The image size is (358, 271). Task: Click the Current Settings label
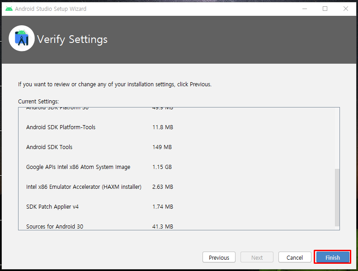pyautogui.click(x=38, y=102)
